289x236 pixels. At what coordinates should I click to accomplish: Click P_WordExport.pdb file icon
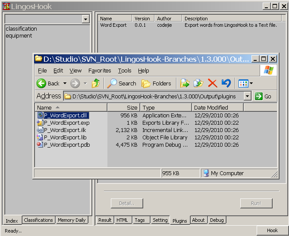[40, 145]
